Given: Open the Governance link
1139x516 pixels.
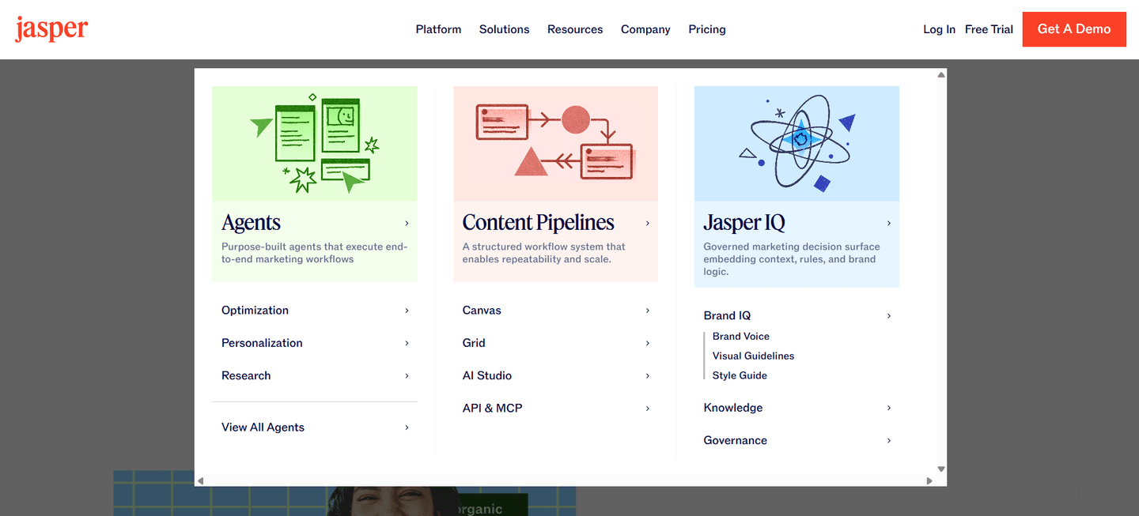Looking at the screenshot, I should pos(735,440).
